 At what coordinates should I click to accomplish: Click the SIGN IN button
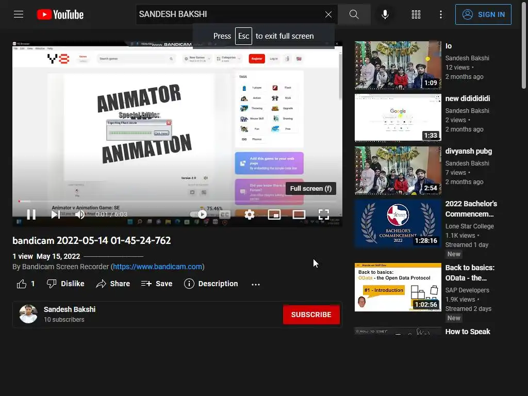[483, 14]
